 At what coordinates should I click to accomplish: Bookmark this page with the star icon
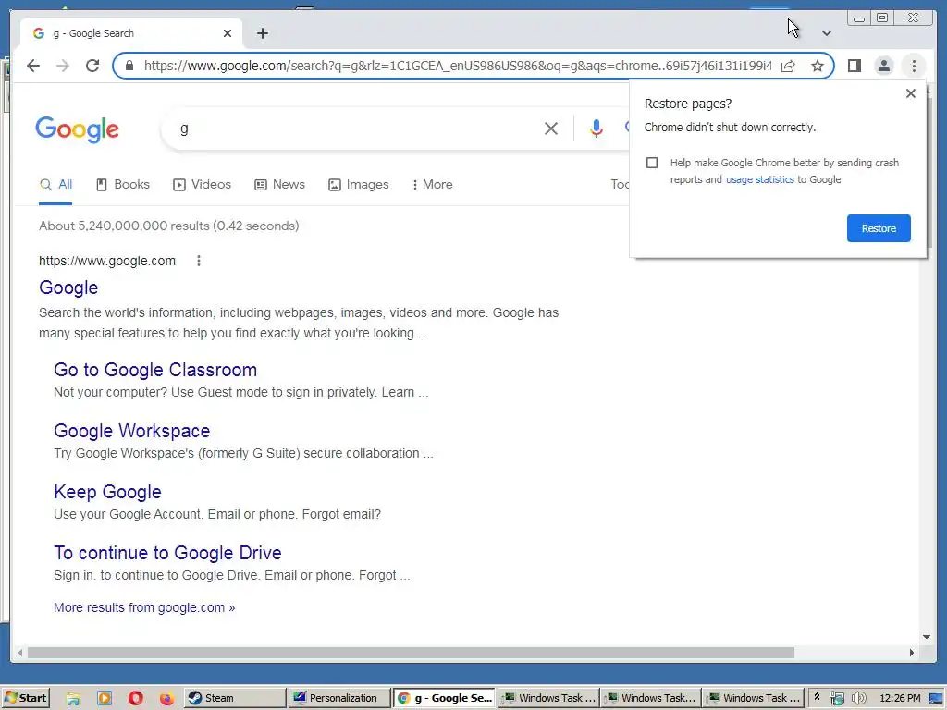[818, 66]
